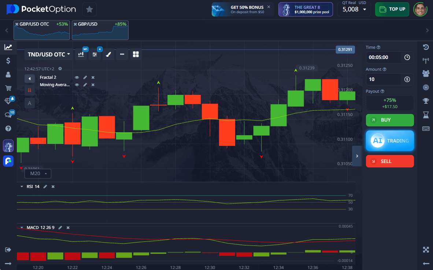This screenshot has width=433, height=270.
Task: Toggle visibility of Moving Average indicator
Action: tap(77, 85)
